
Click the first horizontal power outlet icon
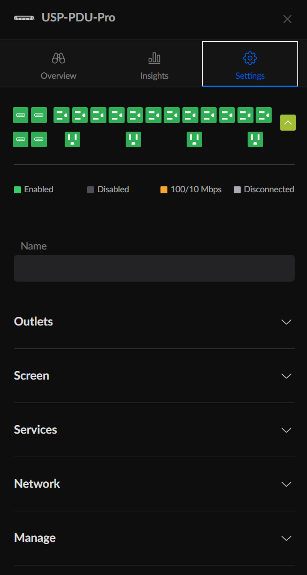tap(62, 115)
